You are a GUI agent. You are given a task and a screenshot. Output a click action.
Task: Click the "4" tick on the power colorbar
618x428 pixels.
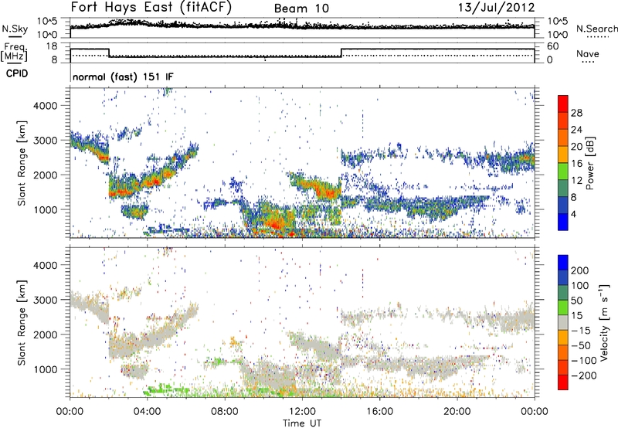(x=574, y=214)
